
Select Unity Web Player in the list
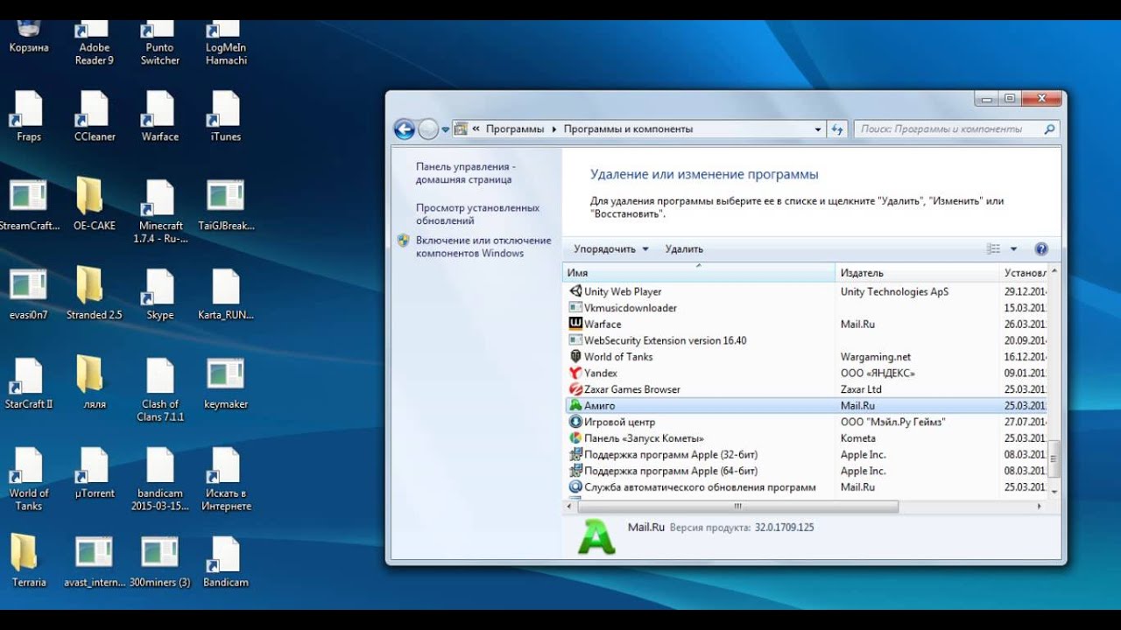805,291
